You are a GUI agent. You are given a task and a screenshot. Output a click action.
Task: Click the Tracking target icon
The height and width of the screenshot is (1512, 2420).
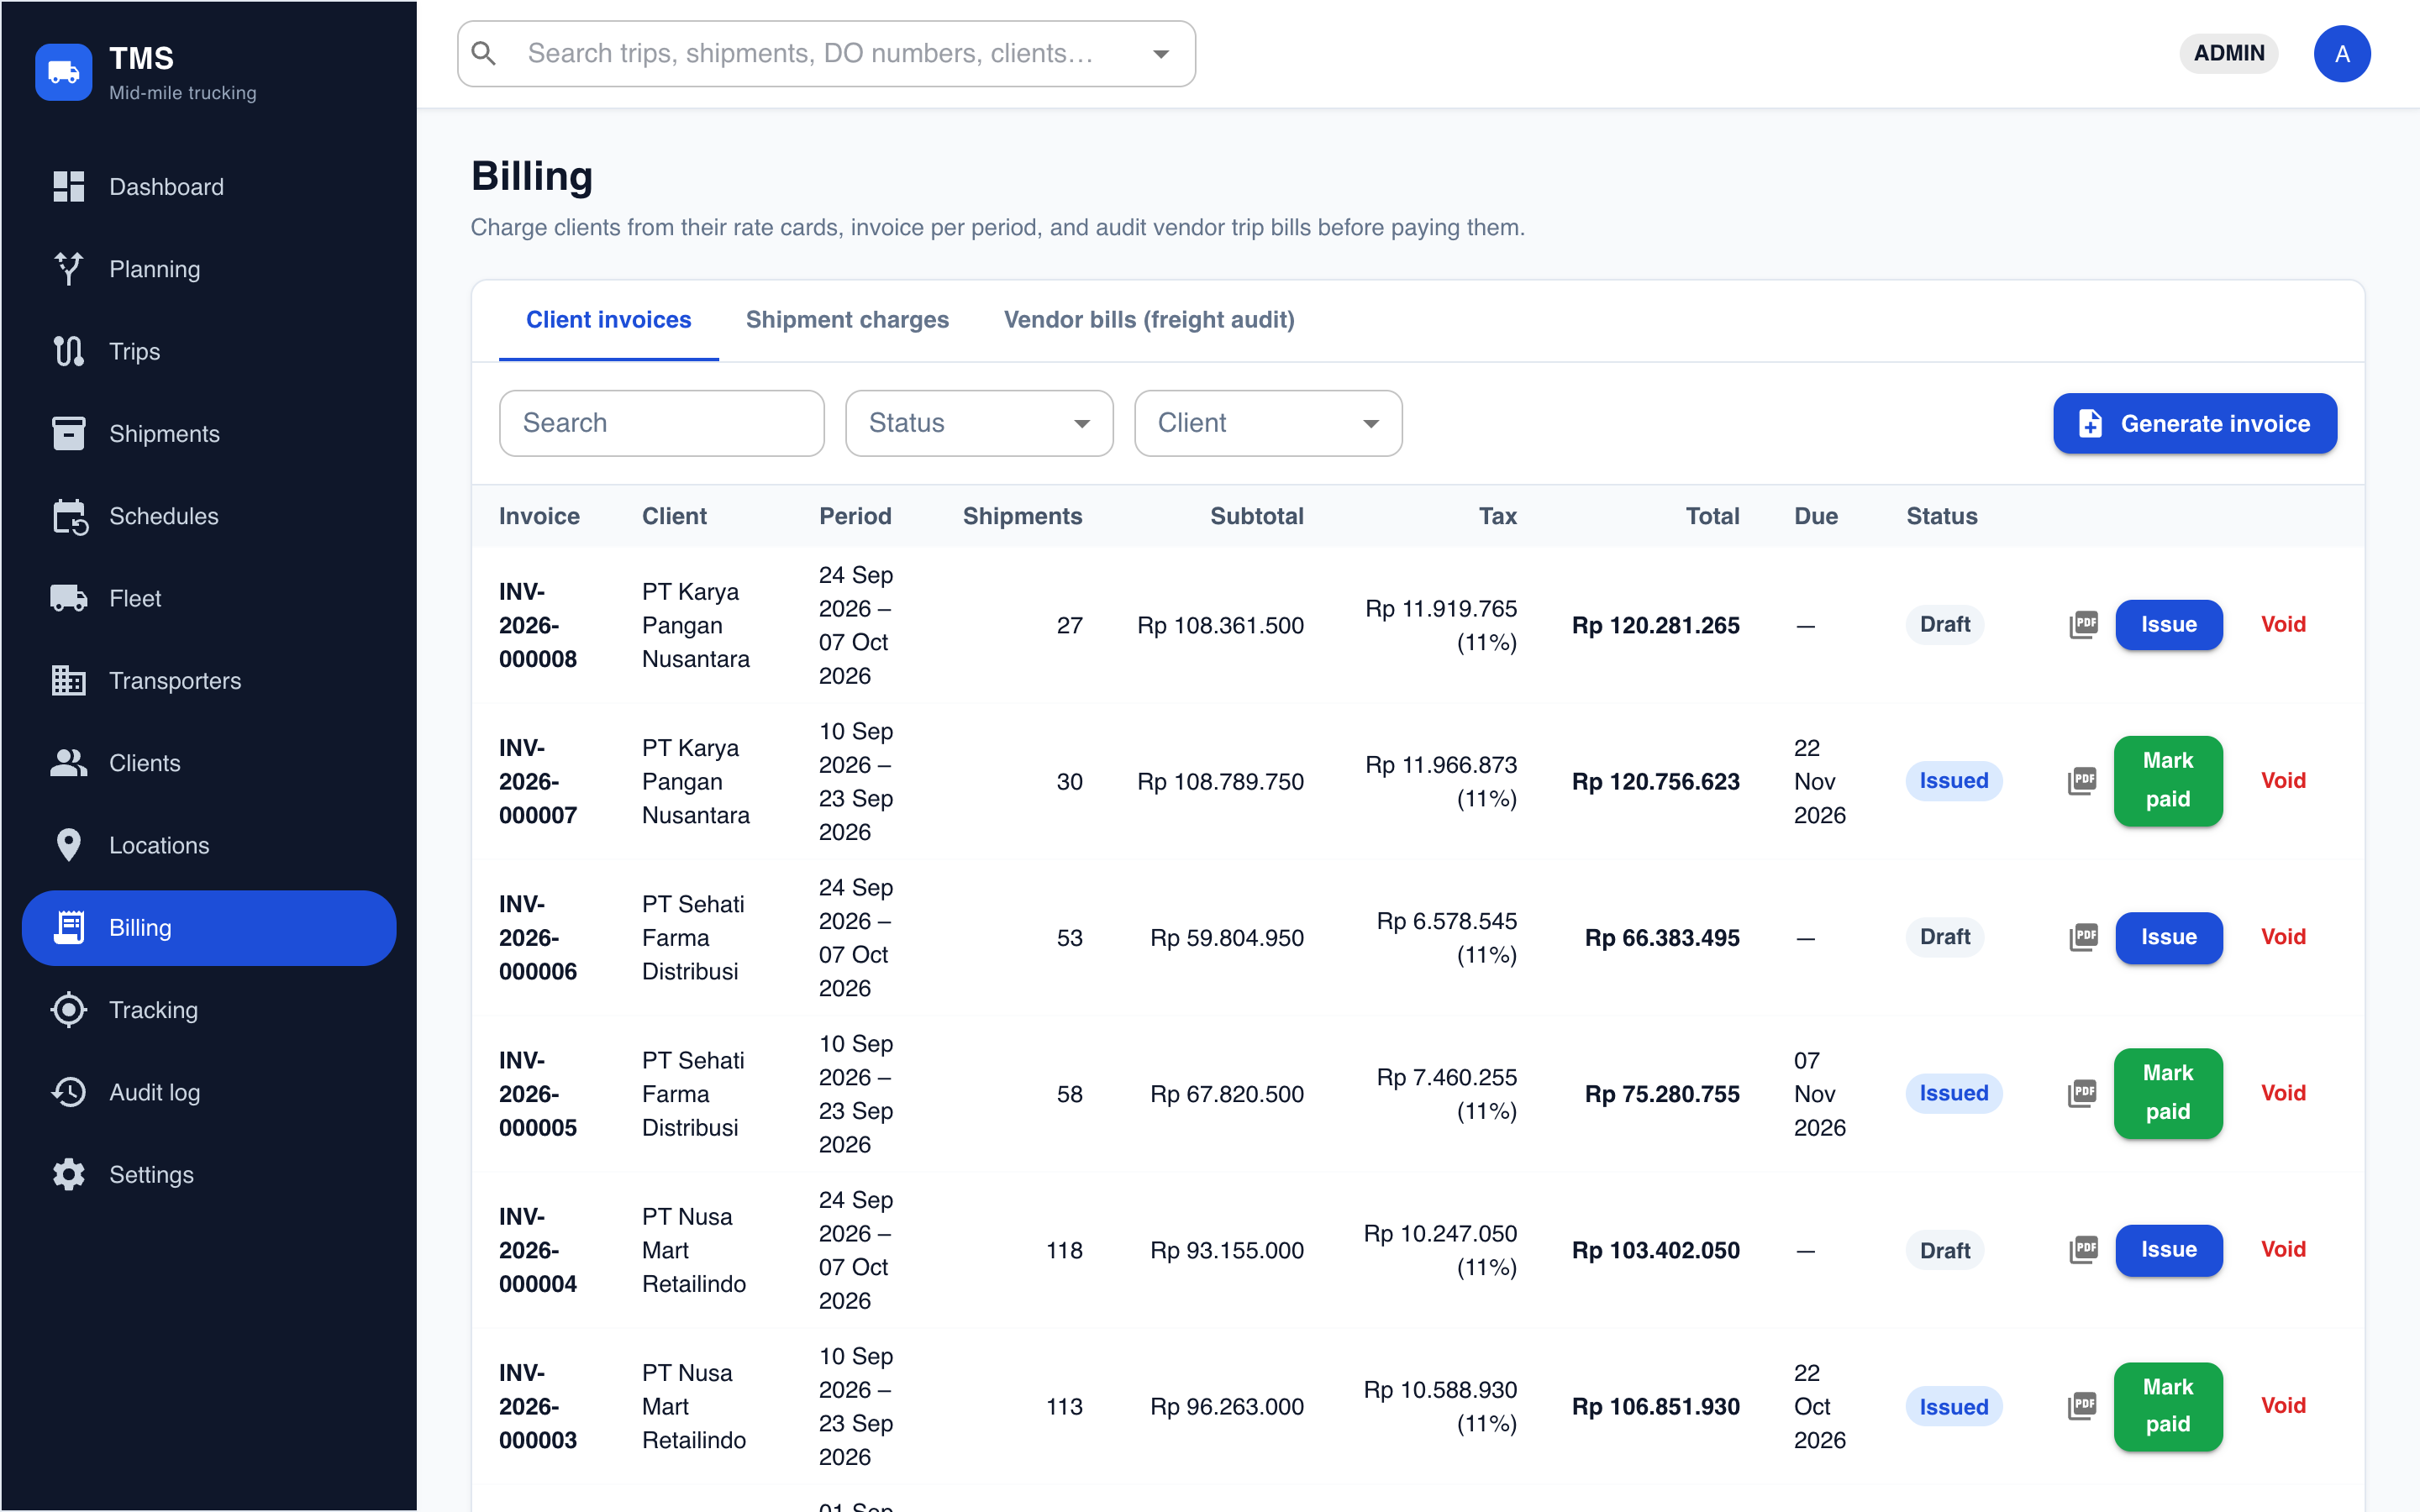(x=68, y=1010)
